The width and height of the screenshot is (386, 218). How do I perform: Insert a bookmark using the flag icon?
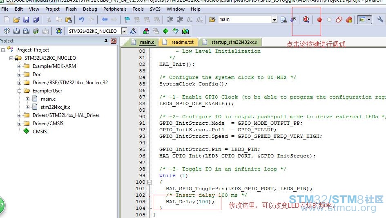click(127, 20)
